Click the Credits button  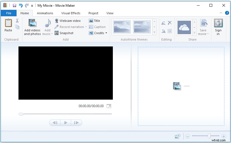pos(97,33)
